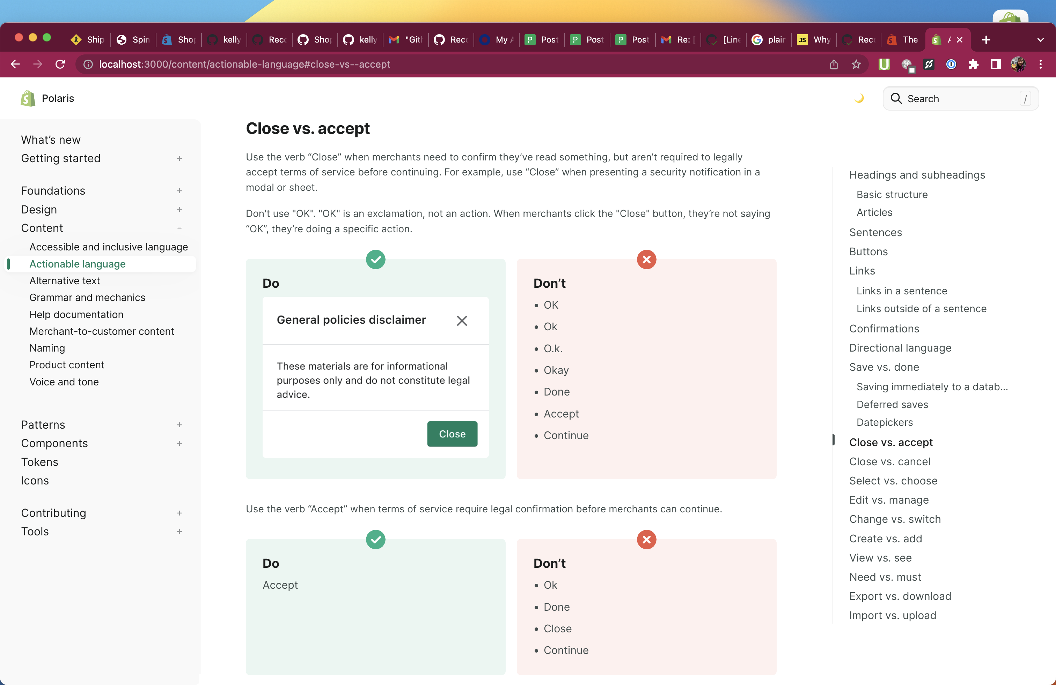Go to Voice and tone page
This screenshot has width=1056, height=685.
click(x=64, y=382)
